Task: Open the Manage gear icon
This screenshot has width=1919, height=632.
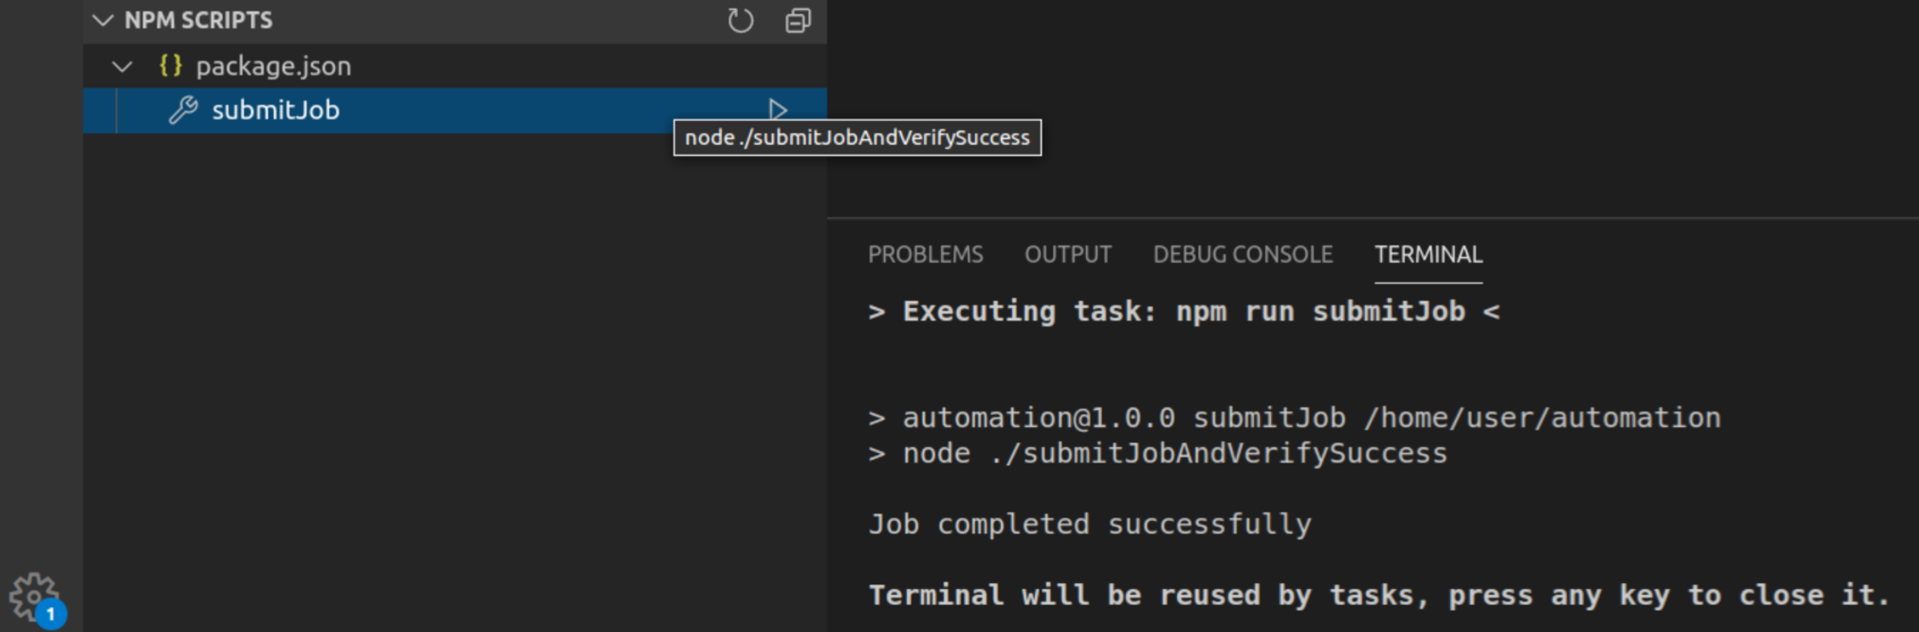Action: coord(33,598)
